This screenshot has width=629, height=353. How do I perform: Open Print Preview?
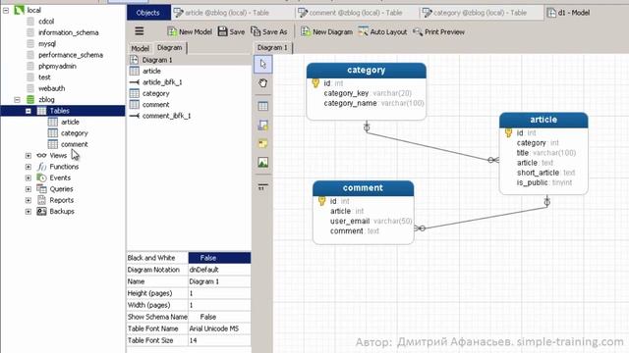coord(438,31)
